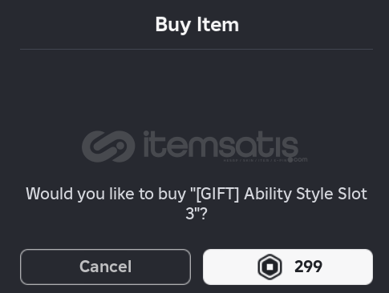Click the itemsatis watermark text
This screenshot has width=389, height=293.
click(221, 144)
